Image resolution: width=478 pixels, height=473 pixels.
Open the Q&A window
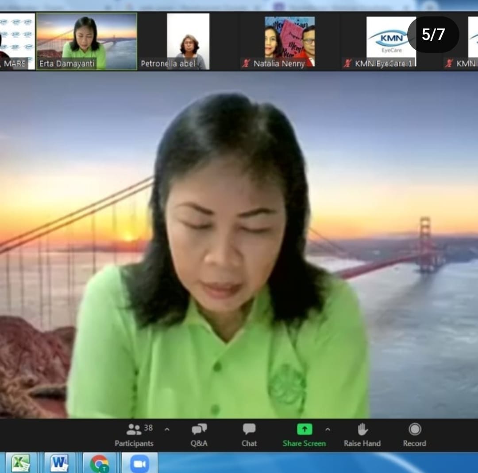point(199,435)
